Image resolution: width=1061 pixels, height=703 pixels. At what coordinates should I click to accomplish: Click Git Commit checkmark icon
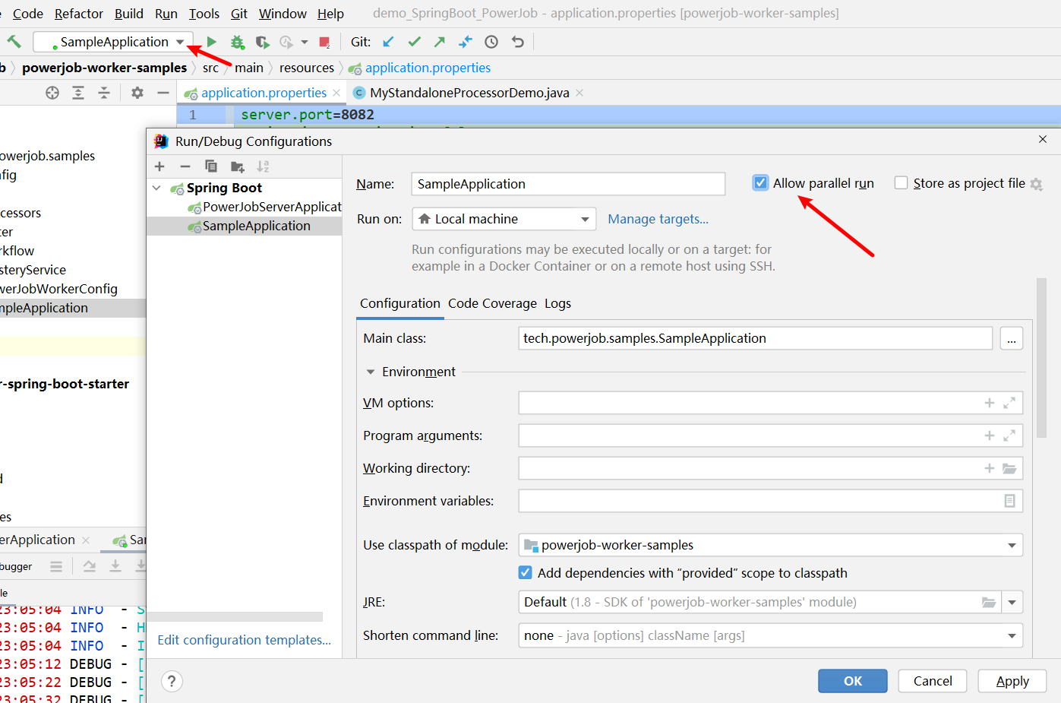tap(414, 42)
